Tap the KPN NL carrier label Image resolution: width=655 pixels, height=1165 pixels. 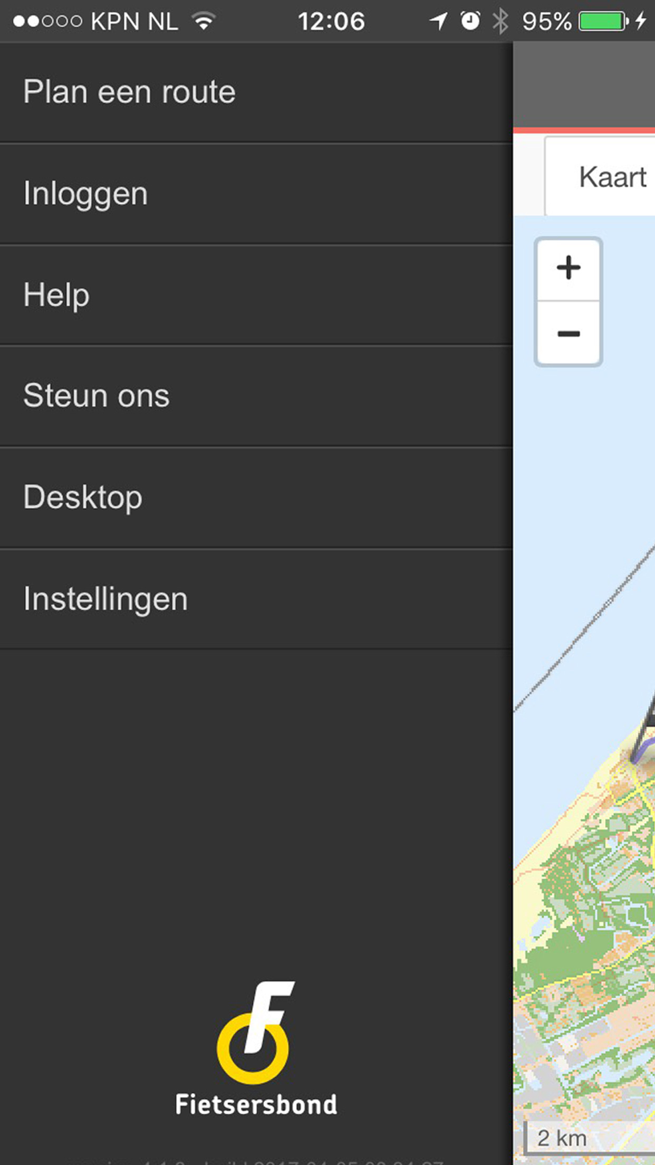pos(134,21)
